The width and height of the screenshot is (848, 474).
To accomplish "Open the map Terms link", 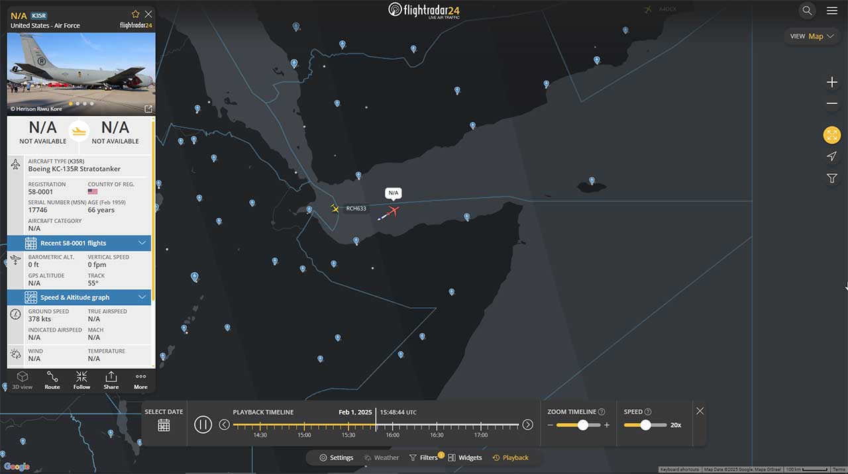I will click(x=839, y=469).
